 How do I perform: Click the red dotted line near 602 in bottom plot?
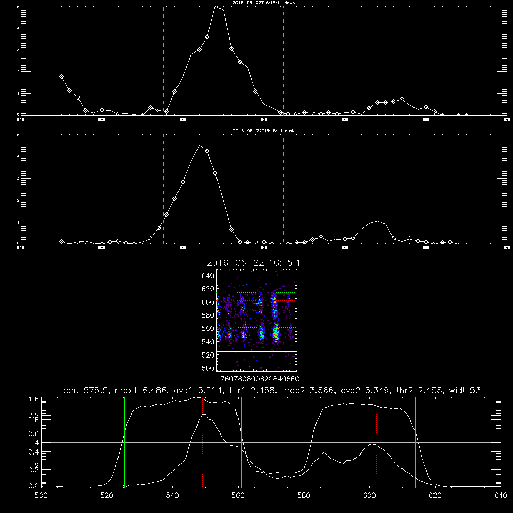[x=377, y=442]
